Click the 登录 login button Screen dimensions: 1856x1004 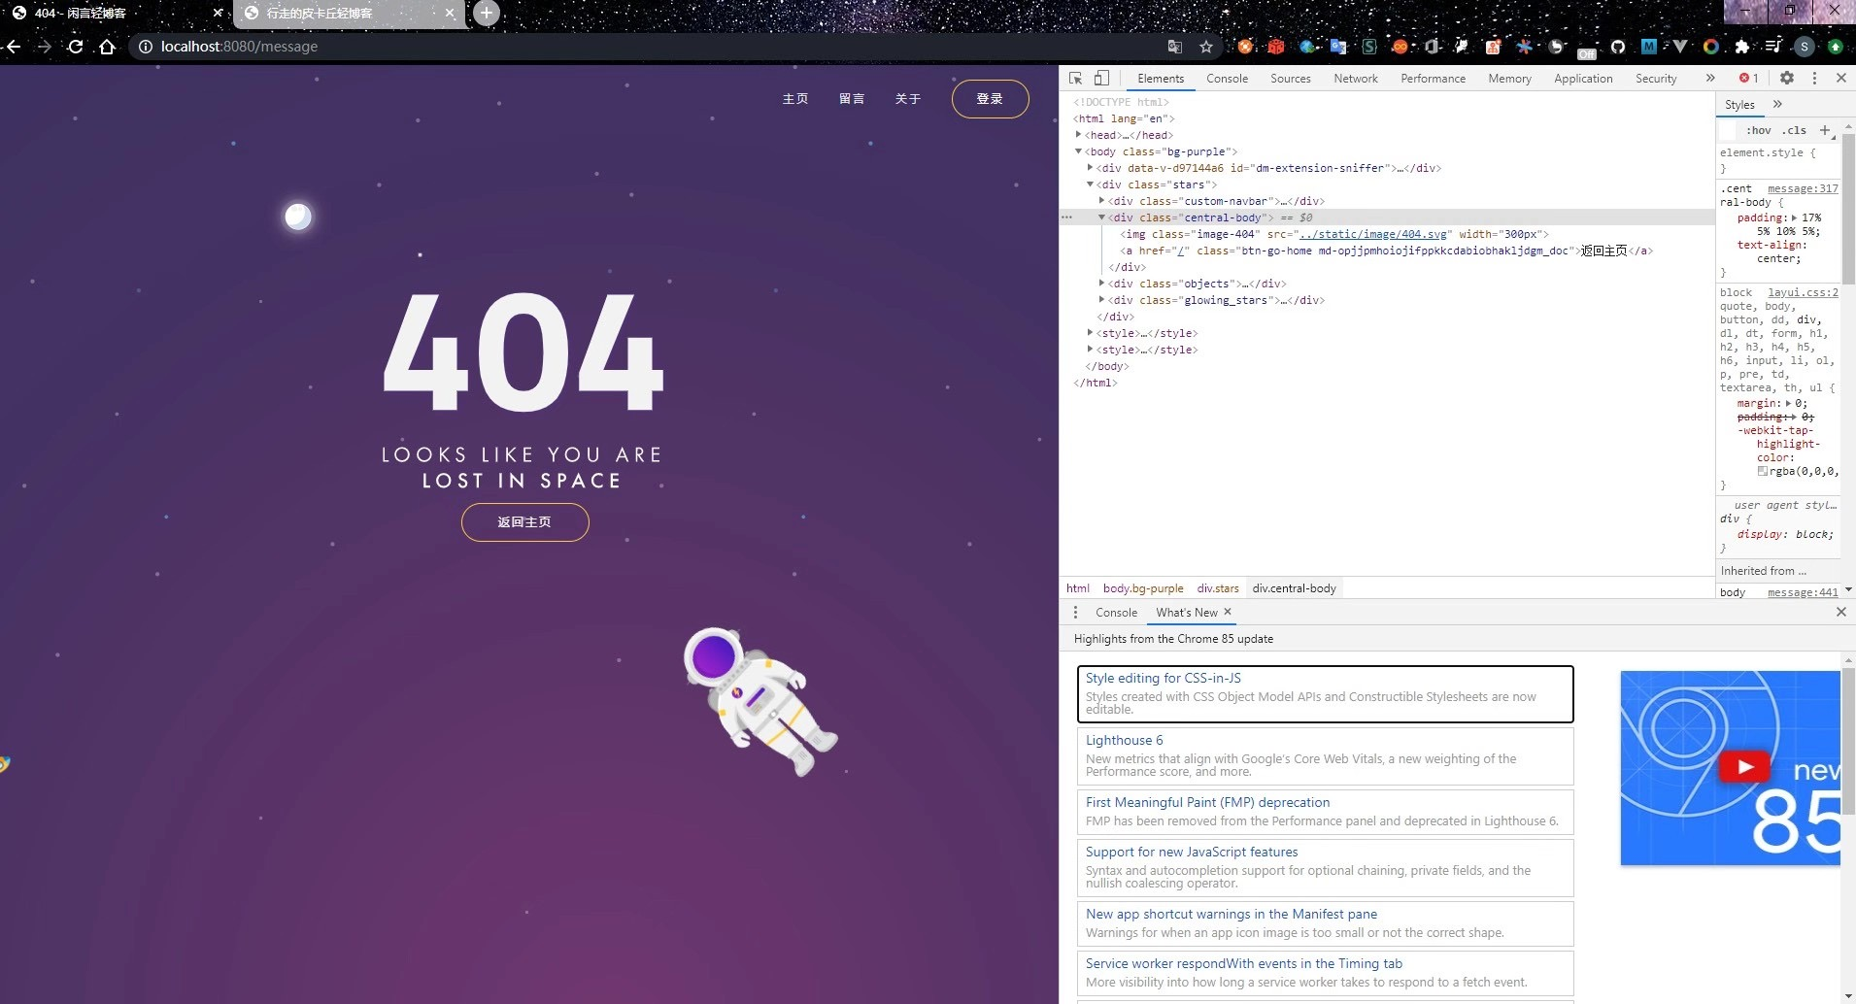tap(990, 99)
